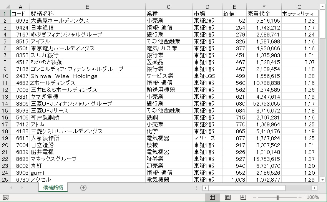Viewport: 327px width, 202px height.
Task: Select cell 大黒屋ホールディングス
Action: tap(88, 21)
